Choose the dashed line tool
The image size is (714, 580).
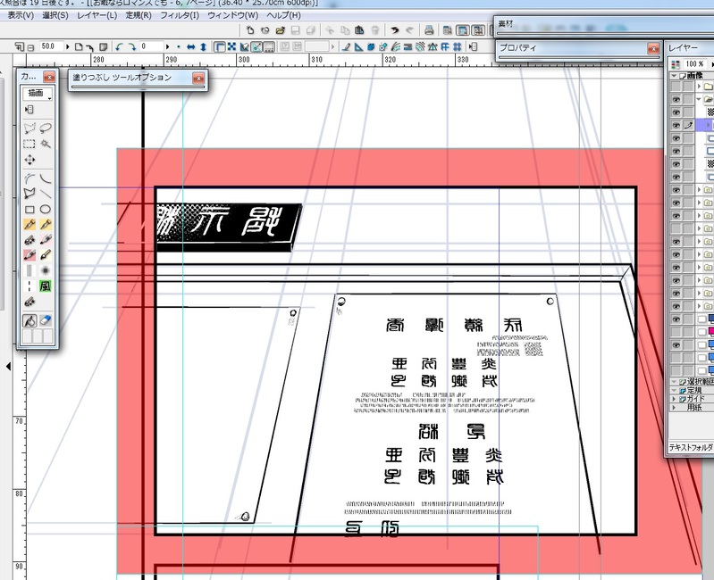tap(29, 286)
